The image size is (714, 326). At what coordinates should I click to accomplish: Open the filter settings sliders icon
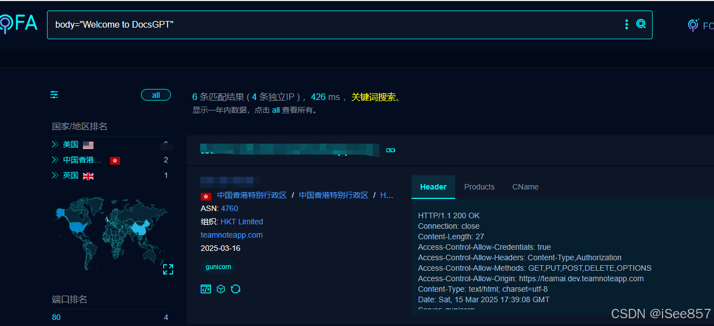[x=54, y=95]
